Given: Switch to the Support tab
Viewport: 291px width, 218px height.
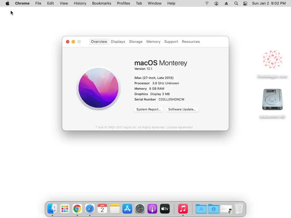Looking at the screenshot, I should pos(171,42).
